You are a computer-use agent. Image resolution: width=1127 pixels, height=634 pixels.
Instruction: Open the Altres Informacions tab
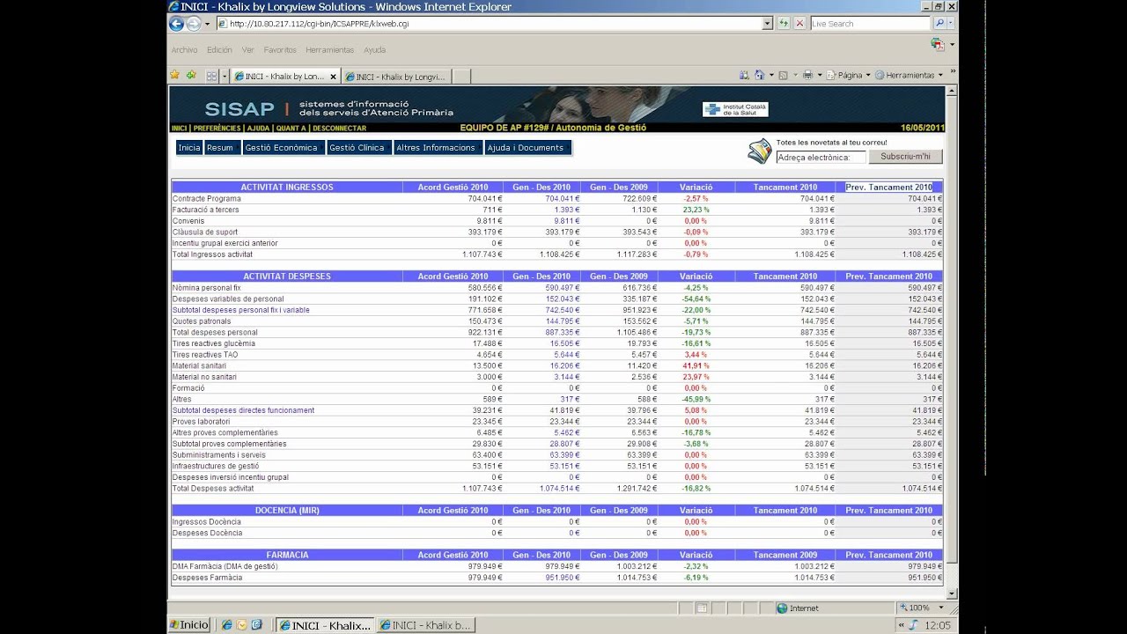[x=436, y=148]
